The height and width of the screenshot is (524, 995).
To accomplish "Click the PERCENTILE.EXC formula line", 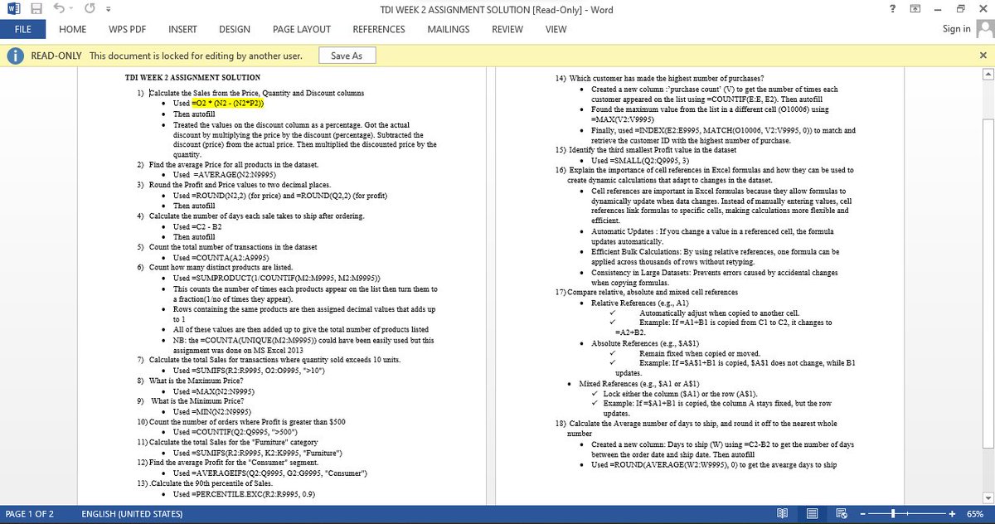I will pos(244,495).
